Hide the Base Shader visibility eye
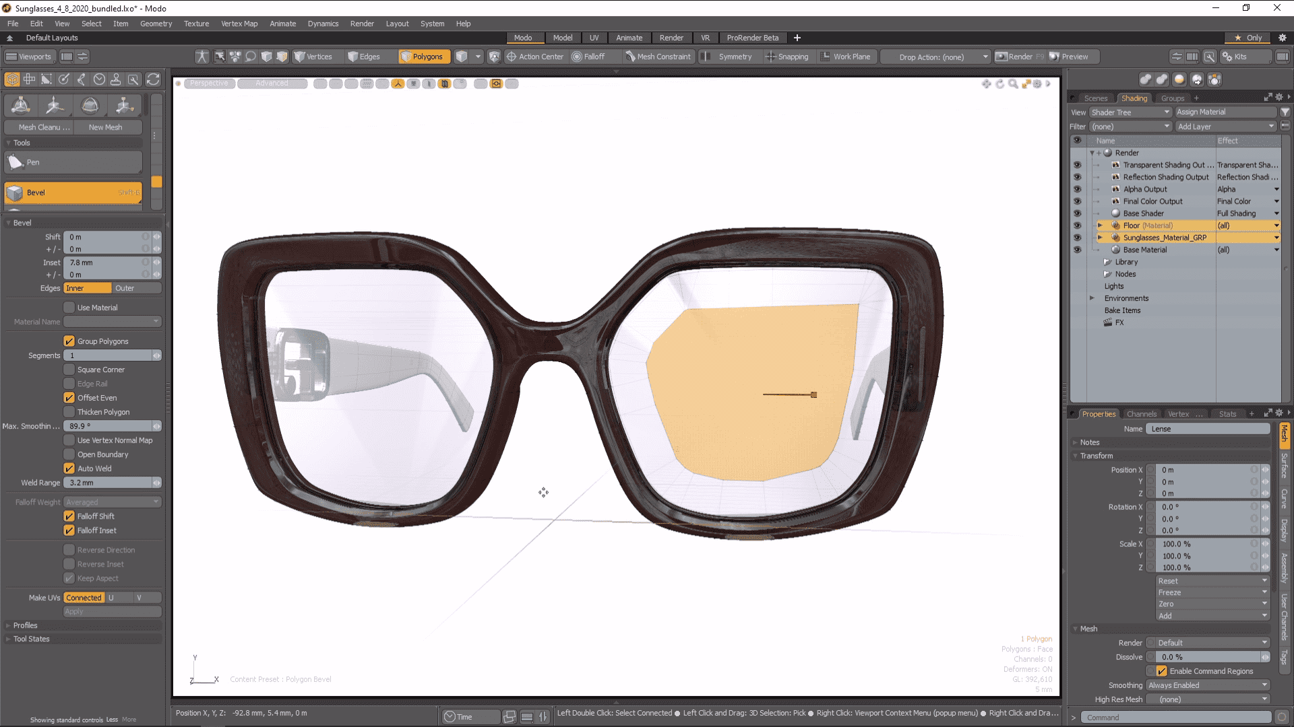This screenshot has height=727, width=1294. [1077, 213]
